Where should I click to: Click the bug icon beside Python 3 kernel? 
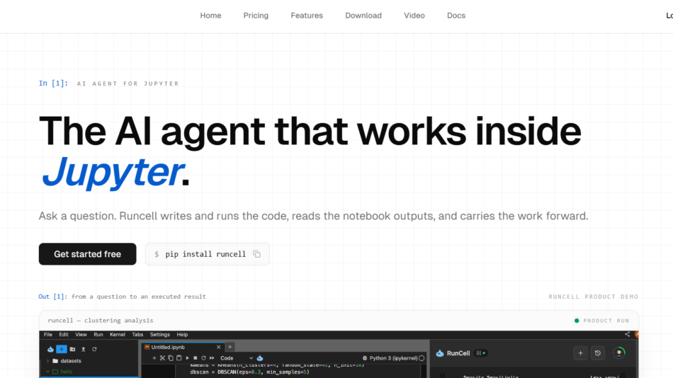pyautogui.click(x=365, y=358)
